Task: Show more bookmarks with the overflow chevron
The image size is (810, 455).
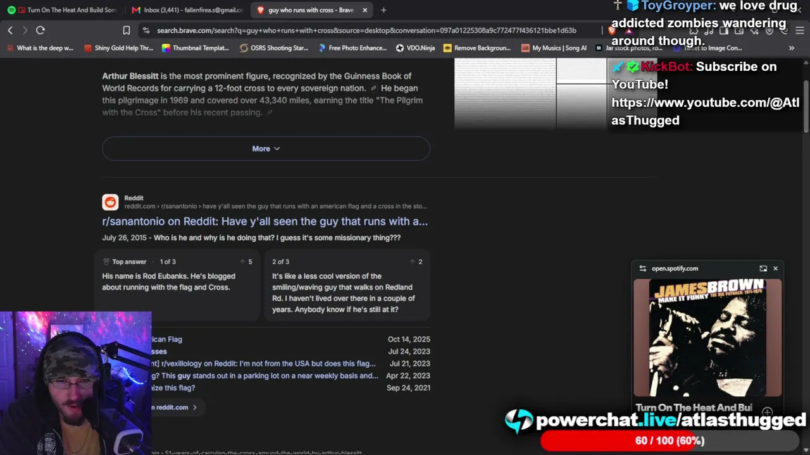Action: pos(791,48)
